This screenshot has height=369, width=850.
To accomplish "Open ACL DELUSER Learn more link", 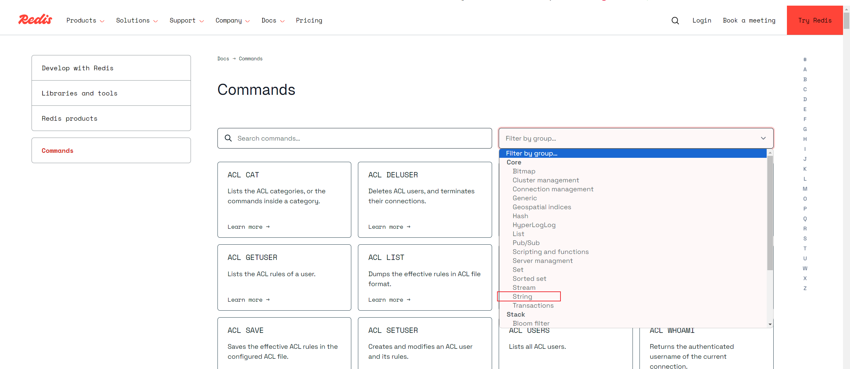I will 389,227.
